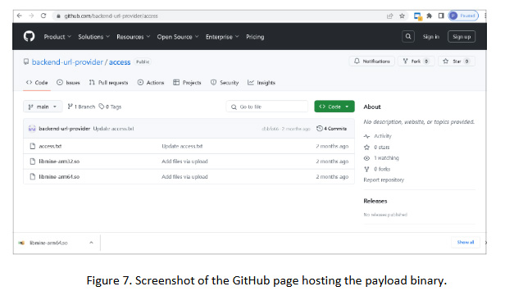505x300 pixels.
Task: Switch to the Pull requests tab
Action: click(x=108, y=83)
